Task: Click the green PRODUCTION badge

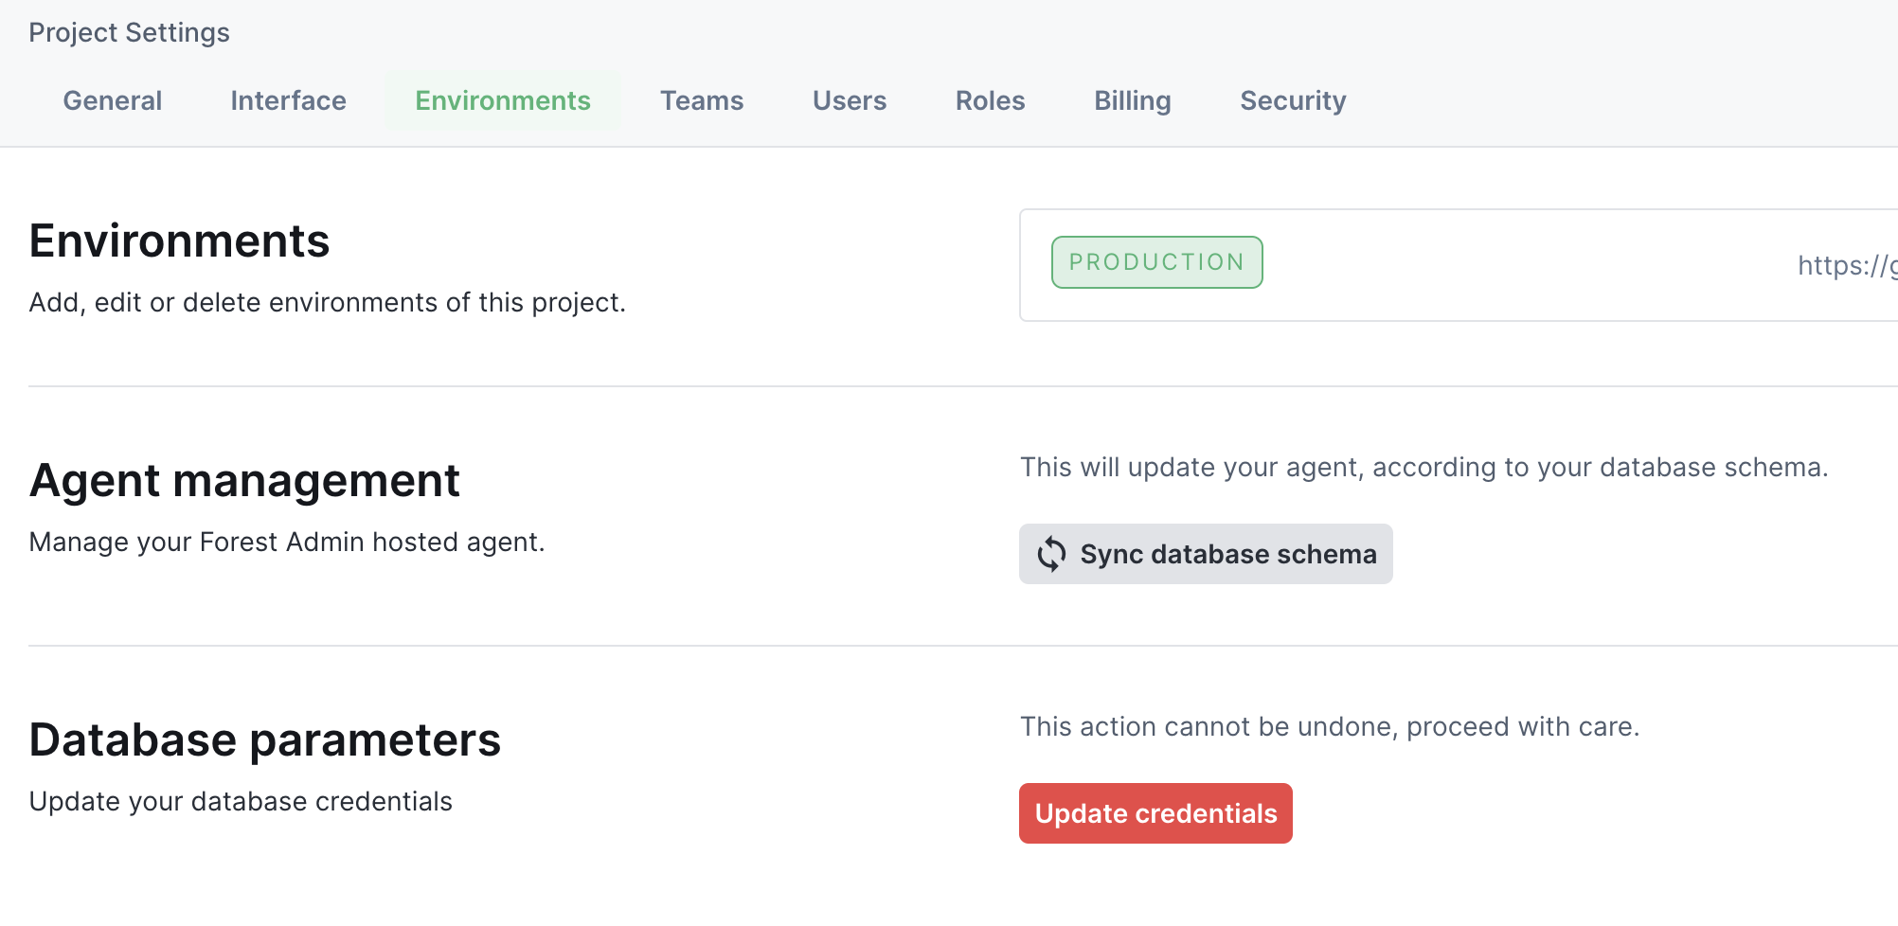Action: (1156, 262)
